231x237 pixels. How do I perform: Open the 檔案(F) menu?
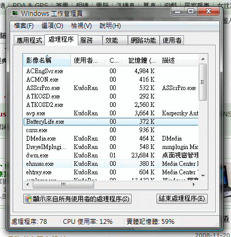tap(24, 26)
